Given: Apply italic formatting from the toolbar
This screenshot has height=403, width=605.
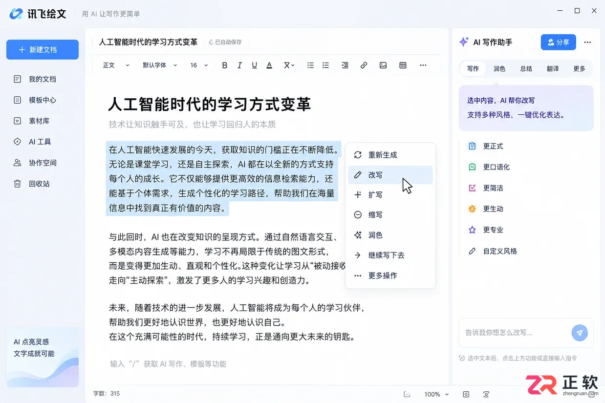Looking at the screenshot, I should tap(239, 65).
